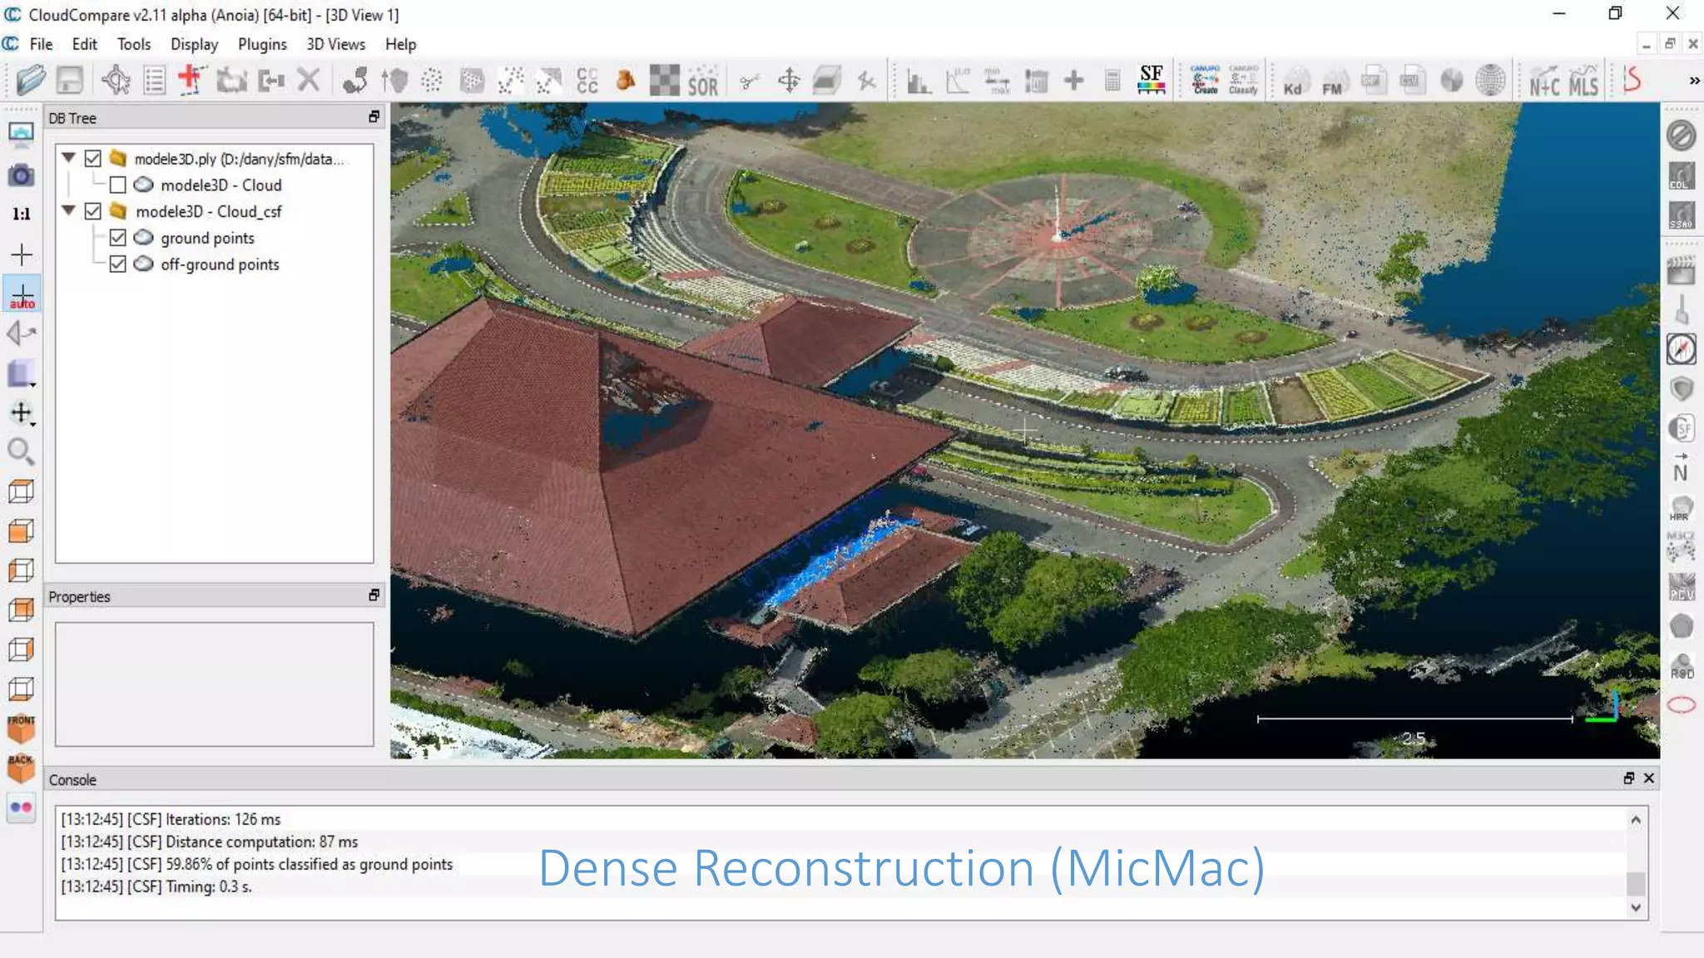Screen dimensions: 1704x958
Task: Click the camera snapshot icon in left sidebar
Action: pyautogui.click(x=22, y=175)
